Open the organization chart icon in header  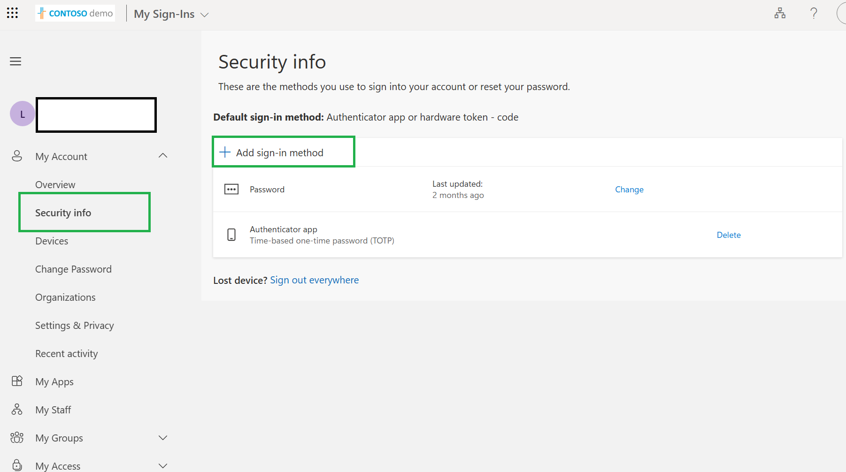click(x=780, y=13)
